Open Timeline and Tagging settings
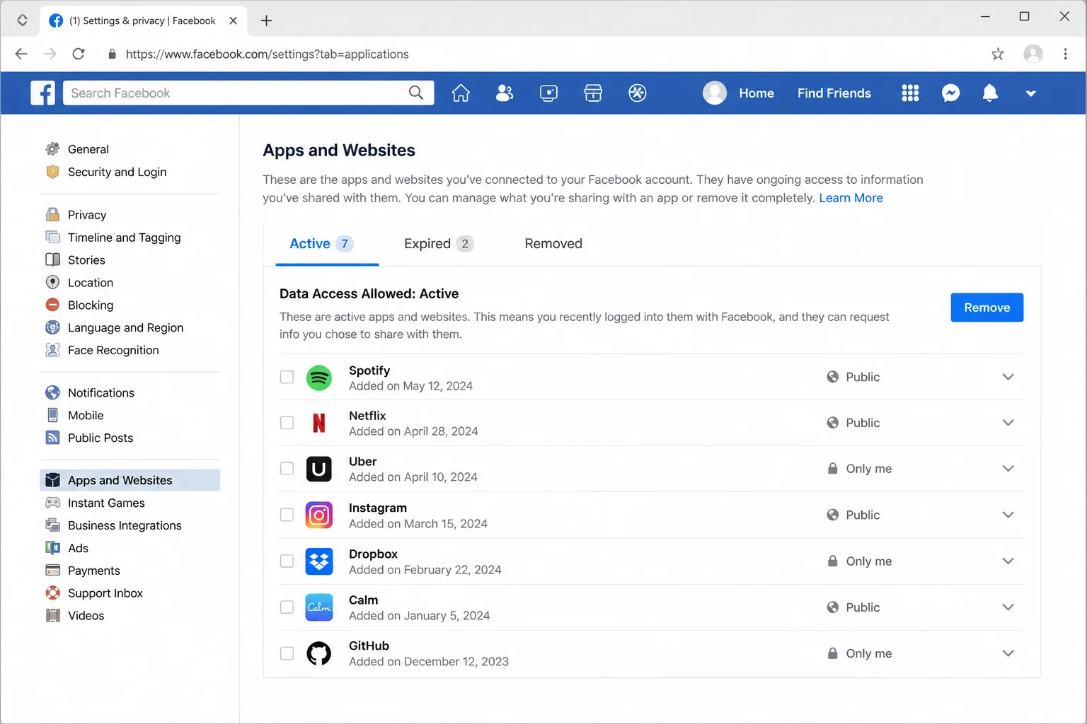Screen dimensions: 1087x724 click(x=113, y=238)
